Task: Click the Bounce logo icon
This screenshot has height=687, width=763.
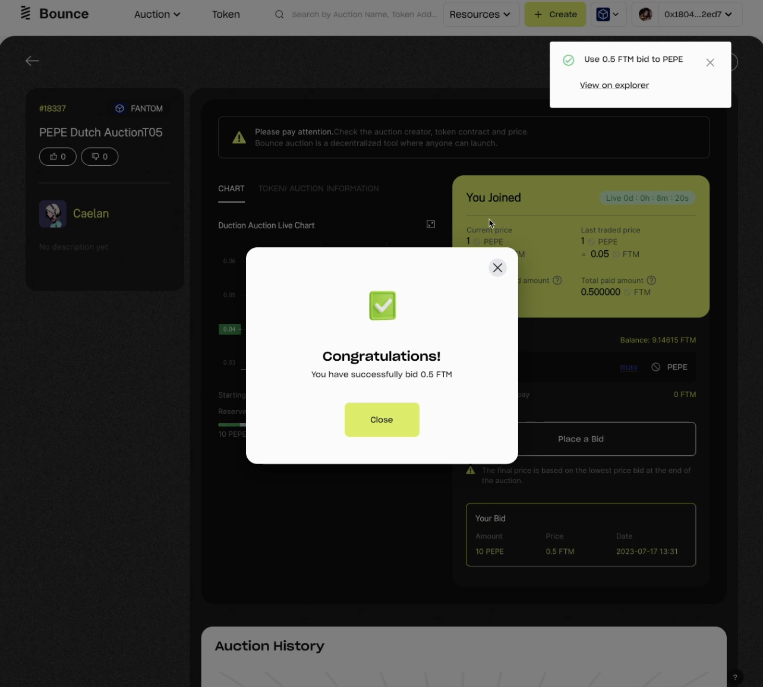Action: (x=26, y=14)
